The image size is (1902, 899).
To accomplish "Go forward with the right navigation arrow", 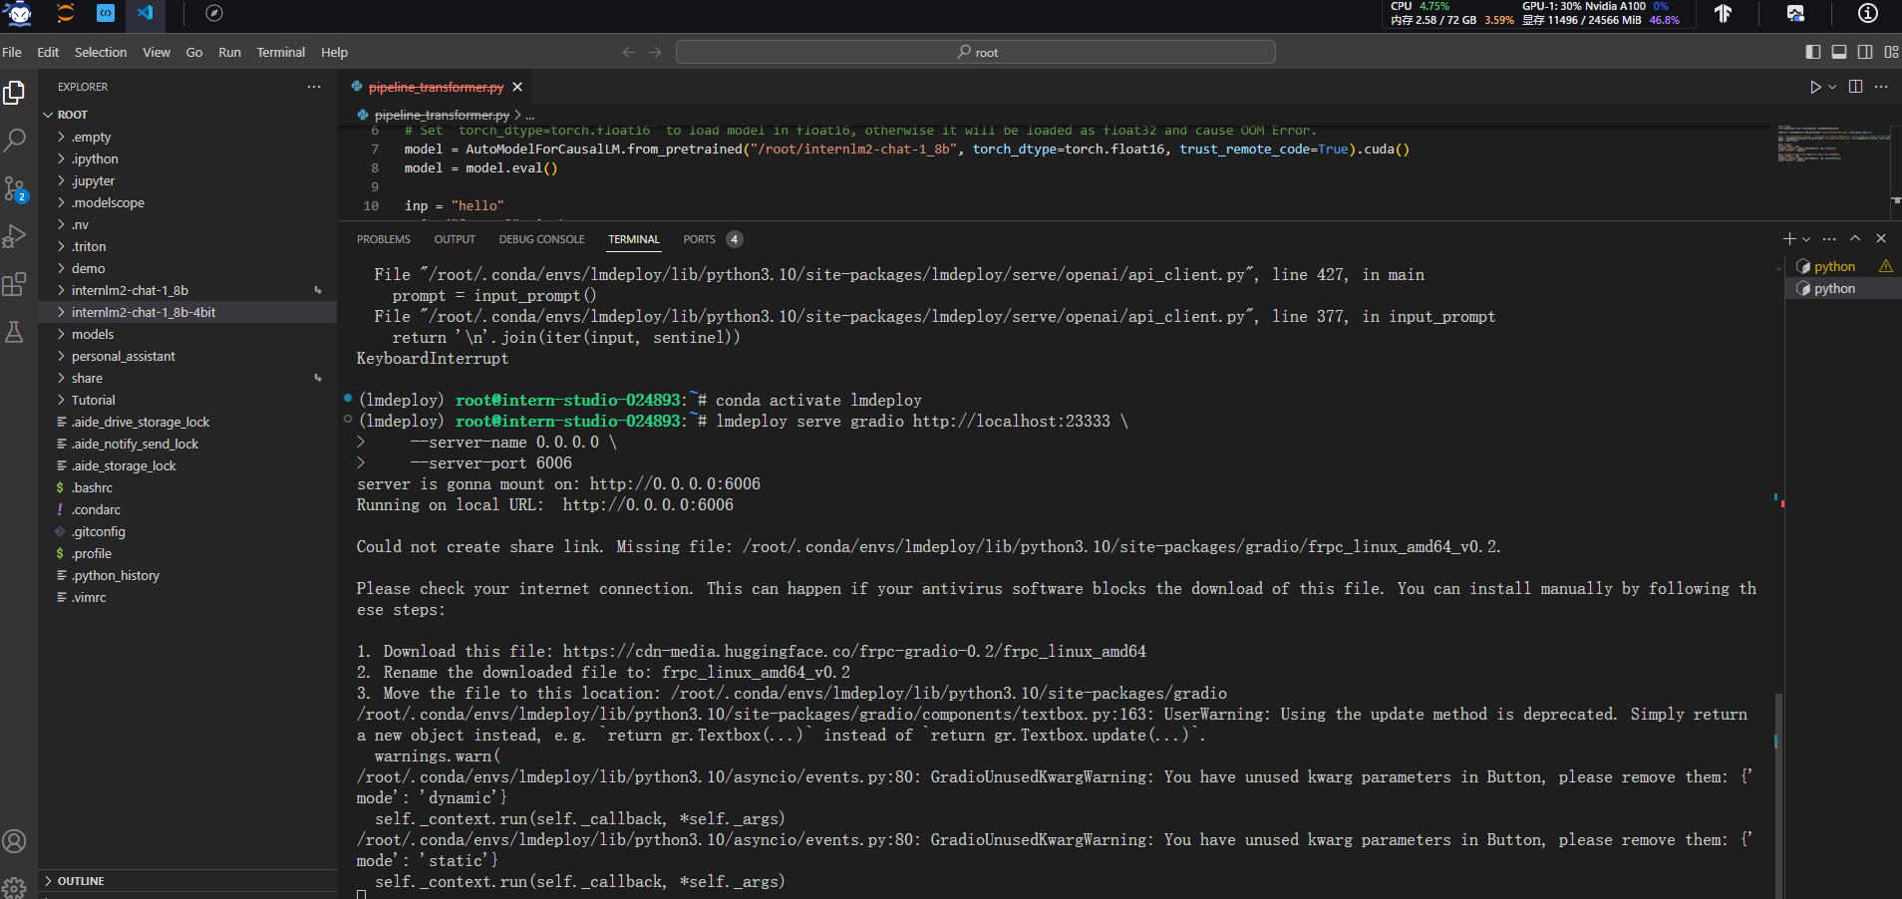I will click(655, 52).
